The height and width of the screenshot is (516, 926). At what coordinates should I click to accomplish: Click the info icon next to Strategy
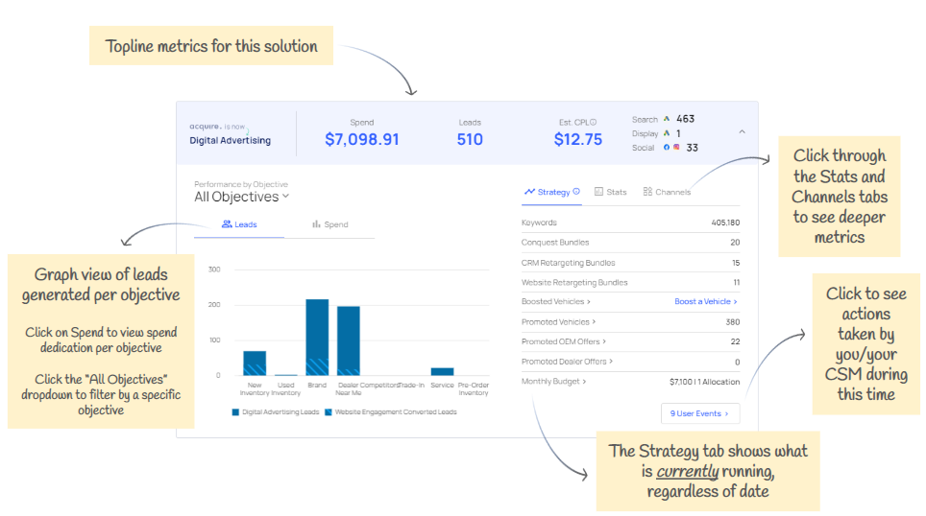pyautogui.click(x=576, y=192)
